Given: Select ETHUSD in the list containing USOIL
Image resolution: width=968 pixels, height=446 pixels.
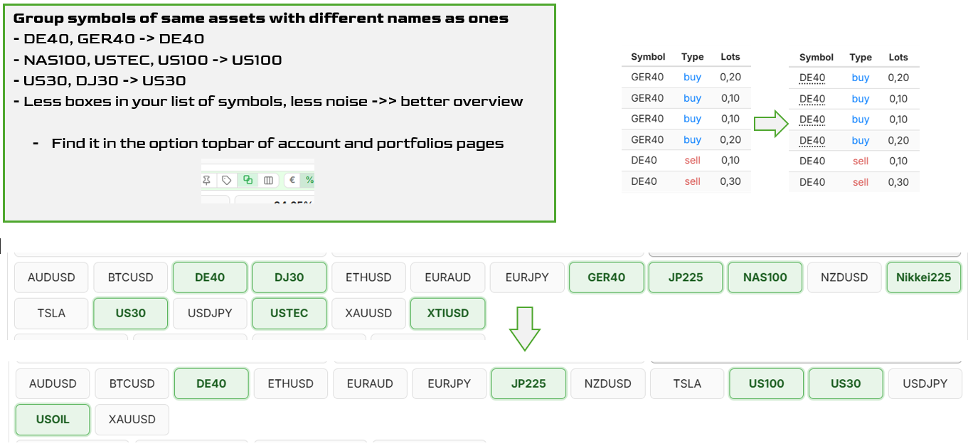Looking at the screenshot, I should coord(291,383).
